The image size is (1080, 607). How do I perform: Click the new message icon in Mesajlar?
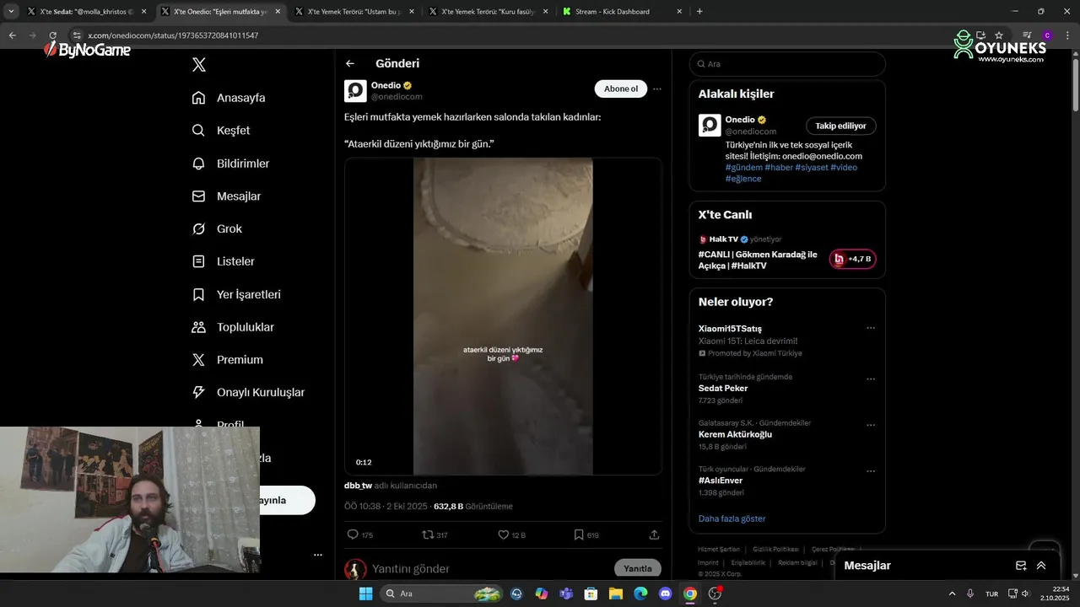pyautogui.click(x=1021, y=566)
